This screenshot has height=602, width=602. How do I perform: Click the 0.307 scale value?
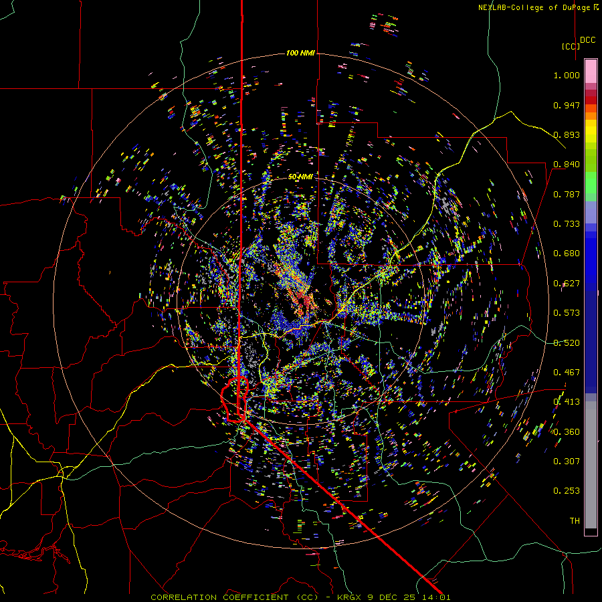click(x=567, y=462)
